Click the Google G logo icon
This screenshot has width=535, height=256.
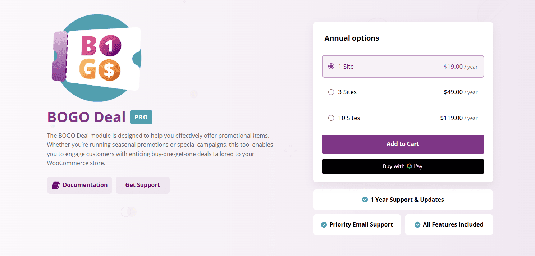[409, 166]
